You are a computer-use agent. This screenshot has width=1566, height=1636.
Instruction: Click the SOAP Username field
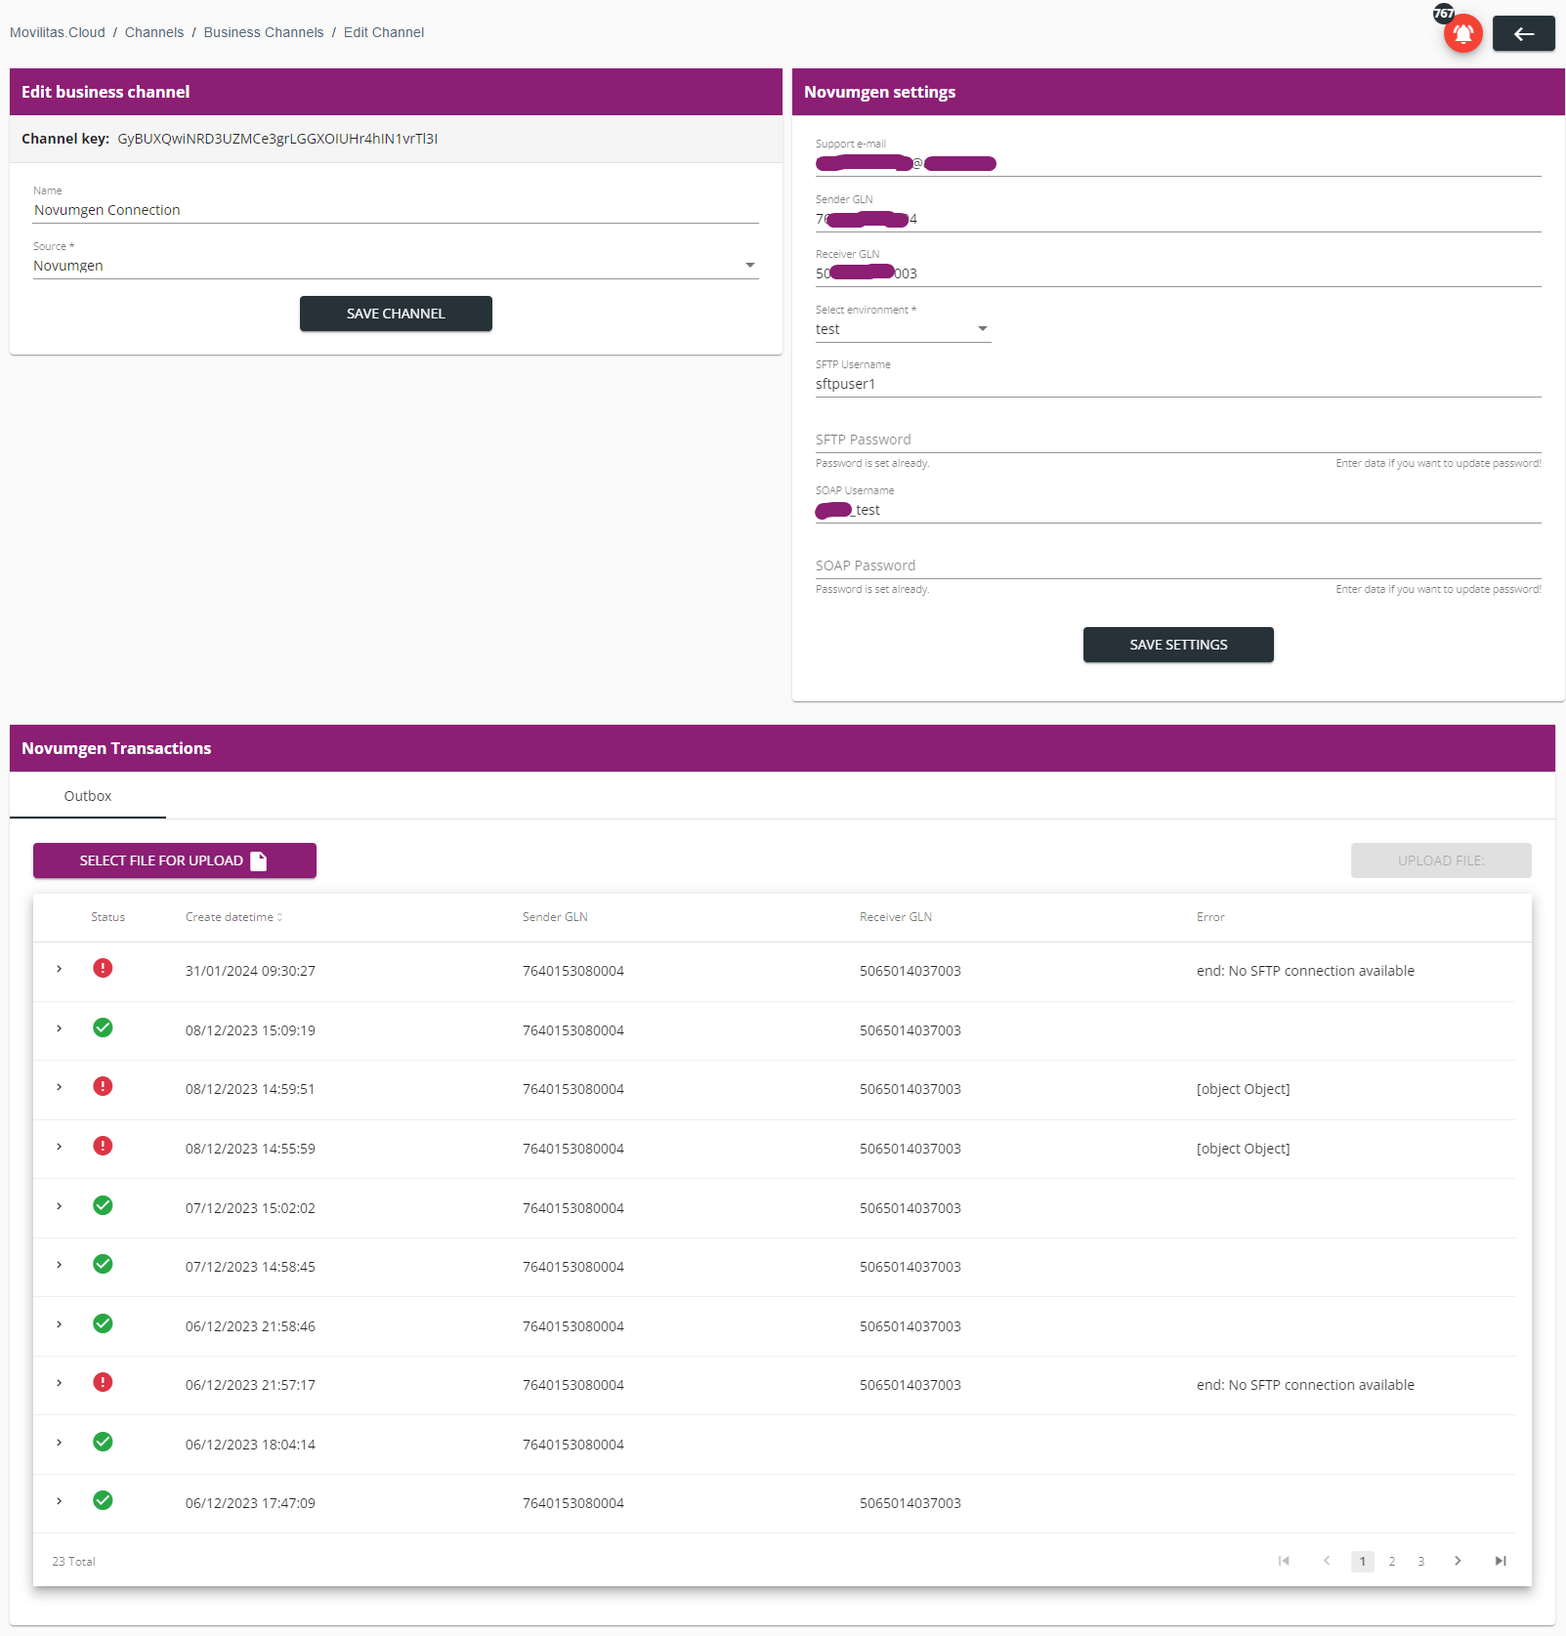click(1178, 510)
